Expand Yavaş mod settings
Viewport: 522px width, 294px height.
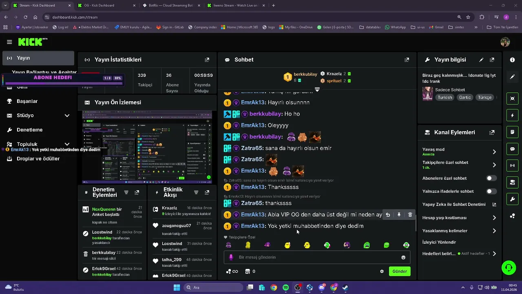494,152
